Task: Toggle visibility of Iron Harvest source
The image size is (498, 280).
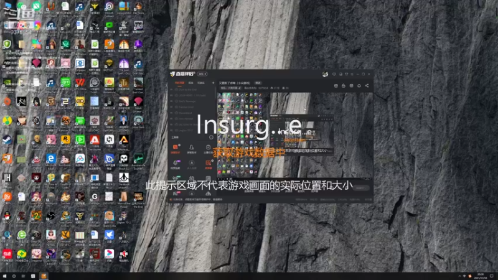Action: point(172,119)
